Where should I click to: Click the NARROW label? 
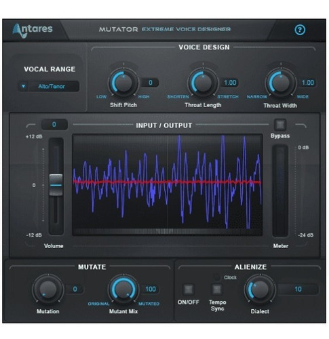[x=257, y=97]
